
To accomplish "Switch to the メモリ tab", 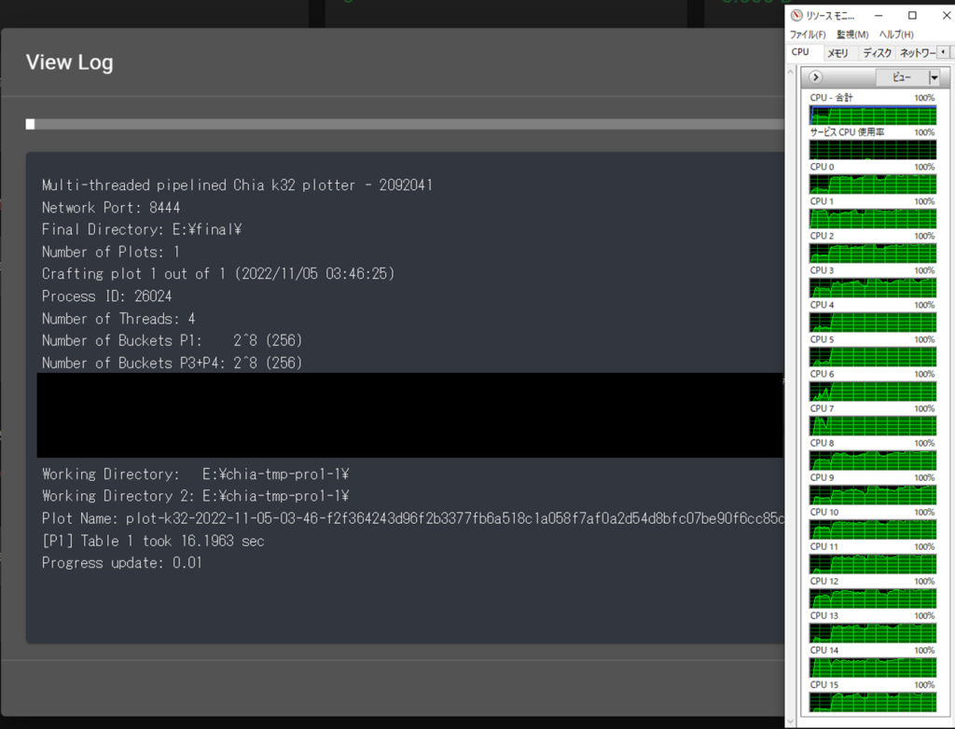I will pos(838,53).
